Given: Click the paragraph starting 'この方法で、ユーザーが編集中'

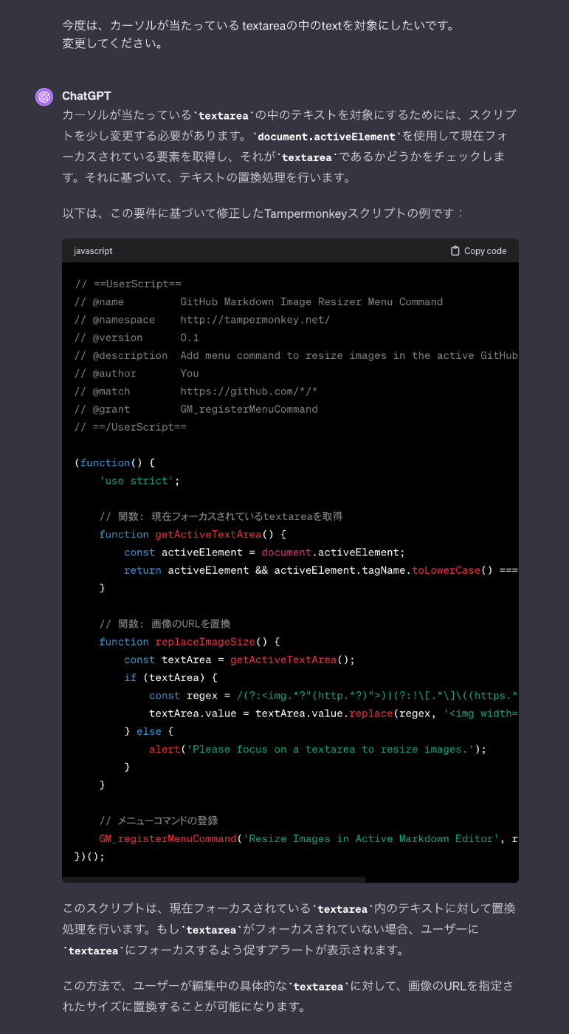Looking at the screenshot, I should pos(289,996).
